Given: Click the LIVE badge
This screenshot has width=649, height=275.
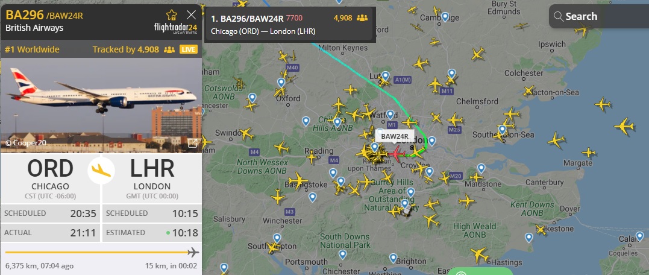Looking at the screenshot, I should tap(189, 49).
